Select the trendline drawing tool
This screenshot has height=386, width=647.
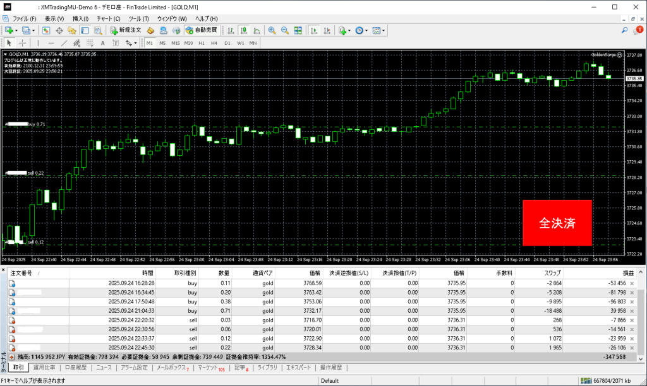coord(64,43)
